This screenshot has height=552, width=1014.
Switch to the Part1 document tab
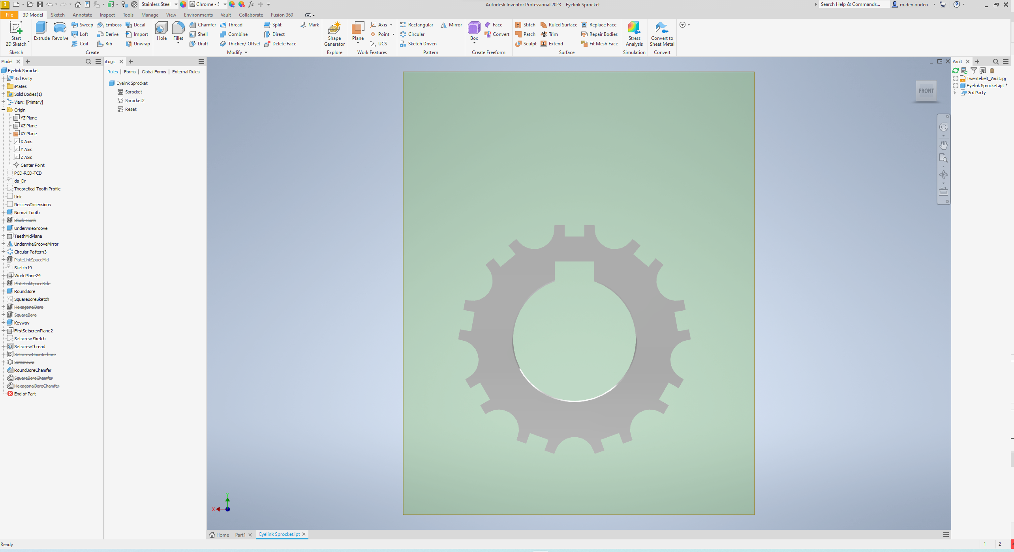pyautogui.click(x=240, y=535)
